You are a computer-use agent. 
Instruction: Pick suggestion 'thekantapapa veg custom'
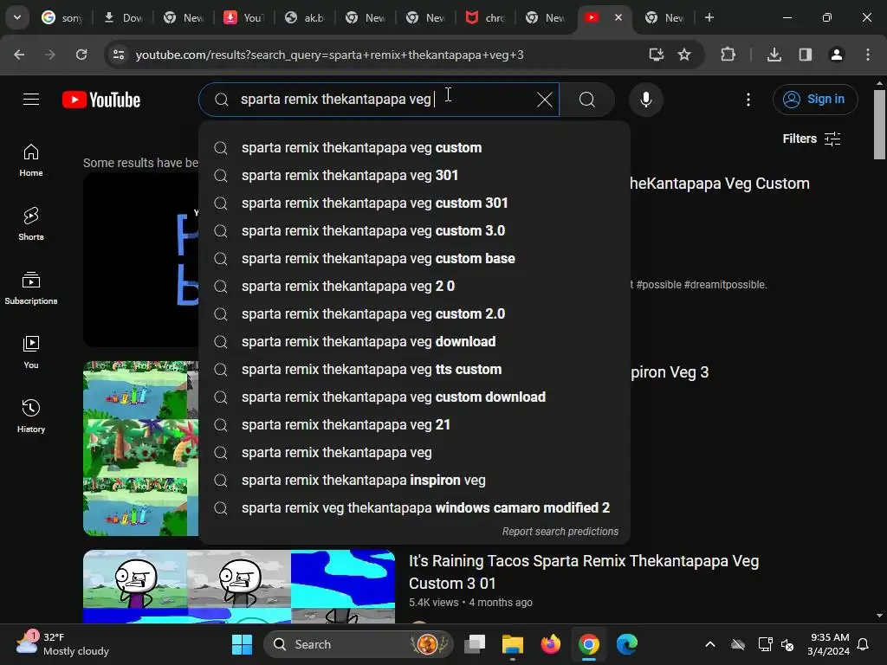(414, 147)
